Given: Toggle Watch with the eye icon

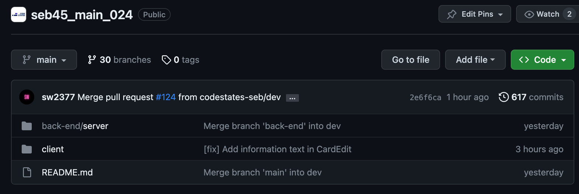Looking at the screenshot, I should (529, 14).
